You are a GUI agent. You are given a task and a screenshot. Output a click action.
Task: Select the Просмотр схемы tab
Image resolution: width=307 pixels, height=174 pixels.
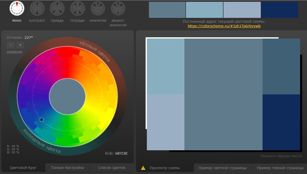coord(165,168)
